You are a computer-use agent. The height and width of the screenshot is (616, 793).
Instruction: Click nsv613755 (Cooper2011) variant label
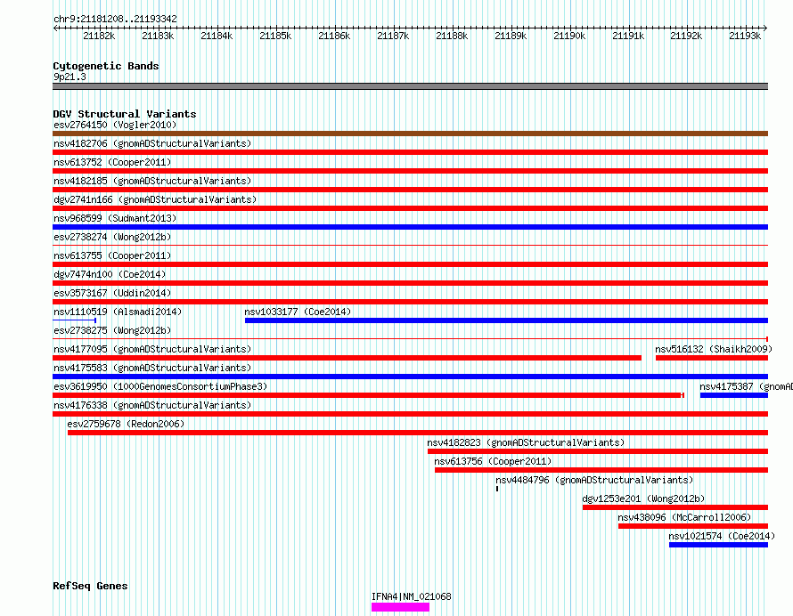coord(112,255)
